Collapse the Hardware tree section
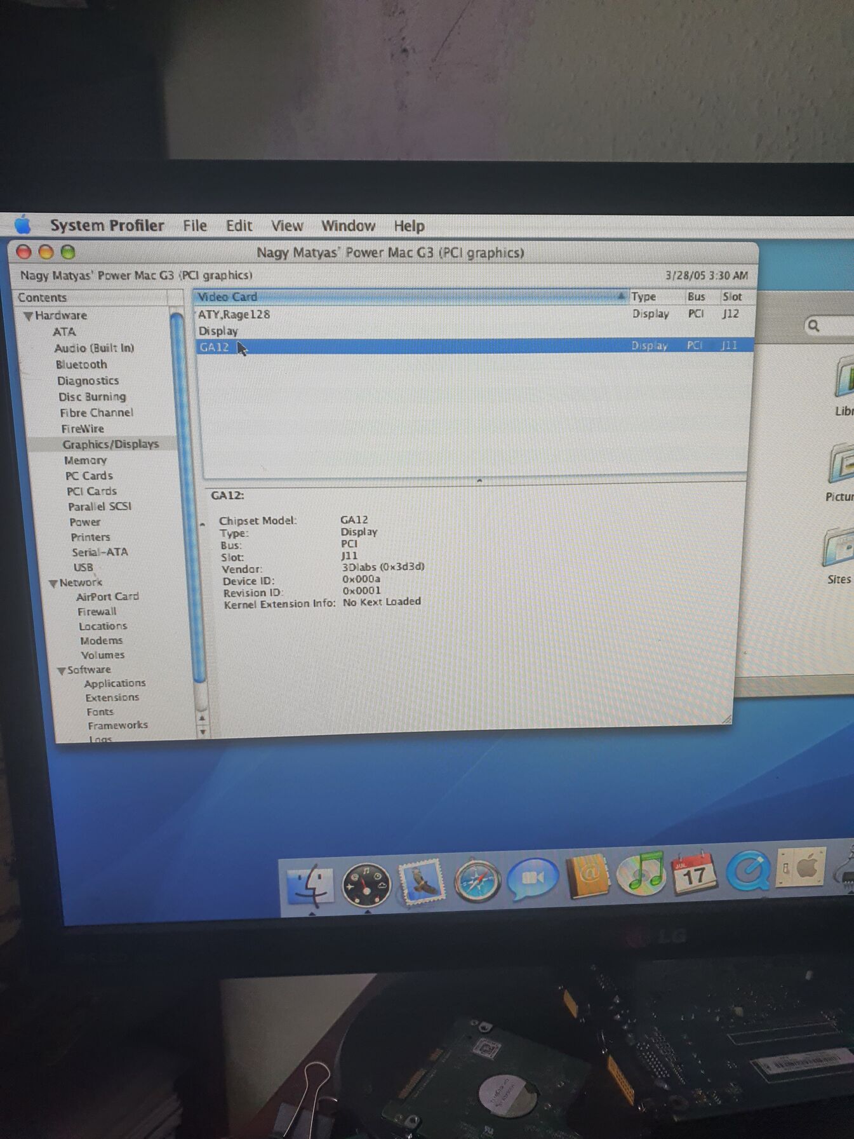The image size is (854, 1139). (28, 316)
